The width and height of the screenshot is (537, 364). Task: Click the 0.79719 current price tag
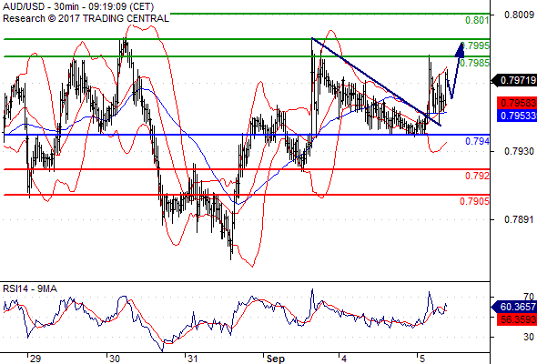coord(514,80)
